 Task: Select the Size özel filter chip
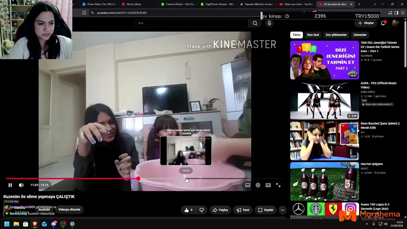(313, 35)
